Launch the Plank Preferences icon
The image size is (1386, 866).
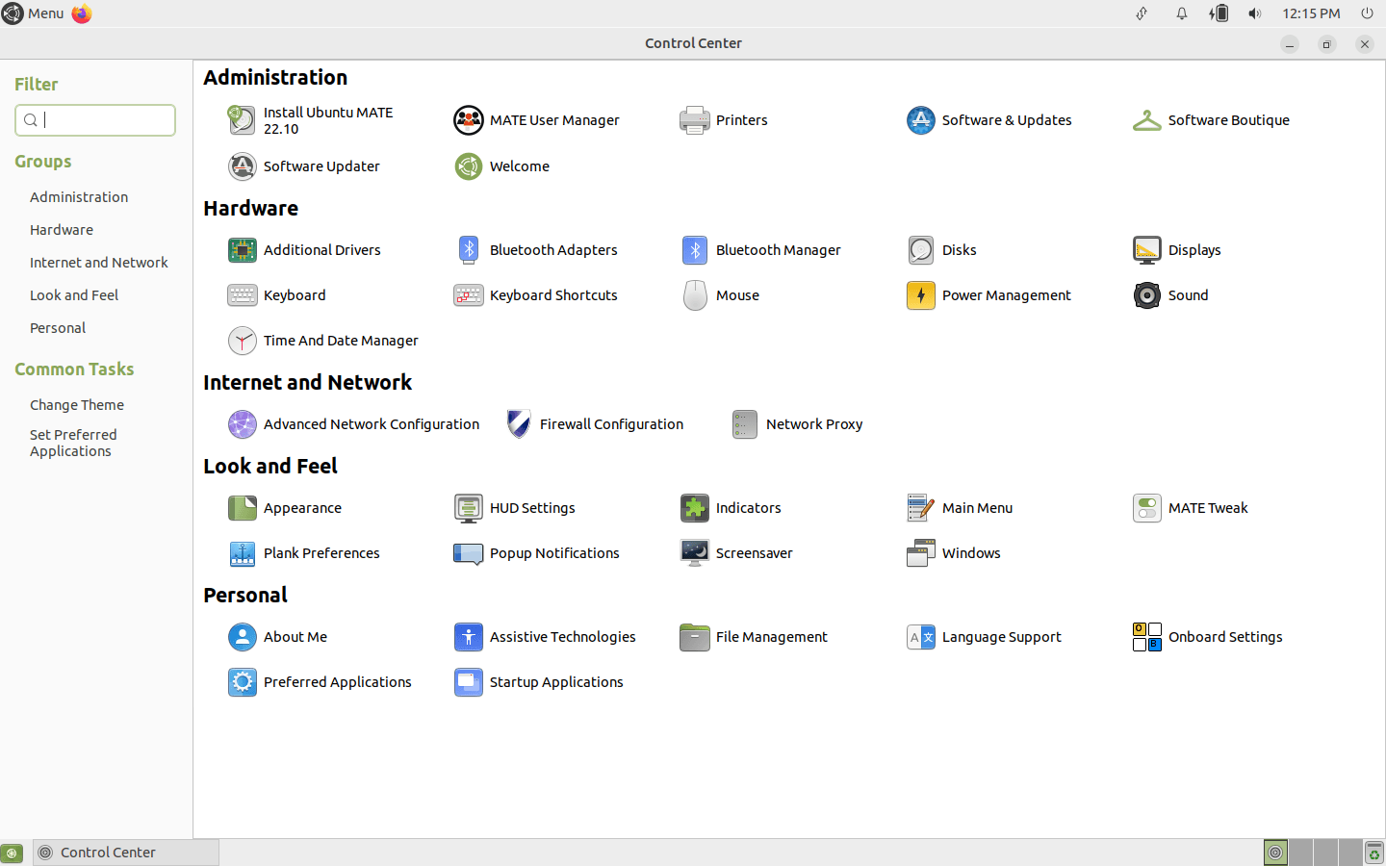pos(243,553)
